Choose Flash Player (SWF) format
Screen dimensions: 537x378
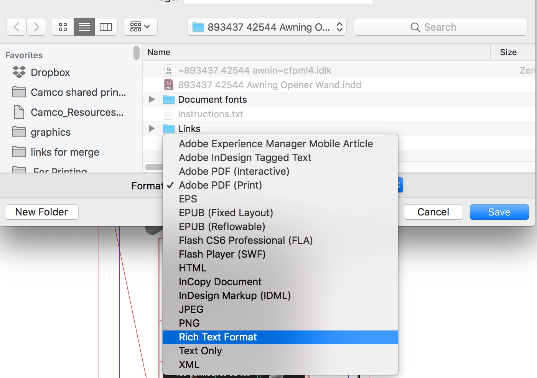[x=280, y=254]
